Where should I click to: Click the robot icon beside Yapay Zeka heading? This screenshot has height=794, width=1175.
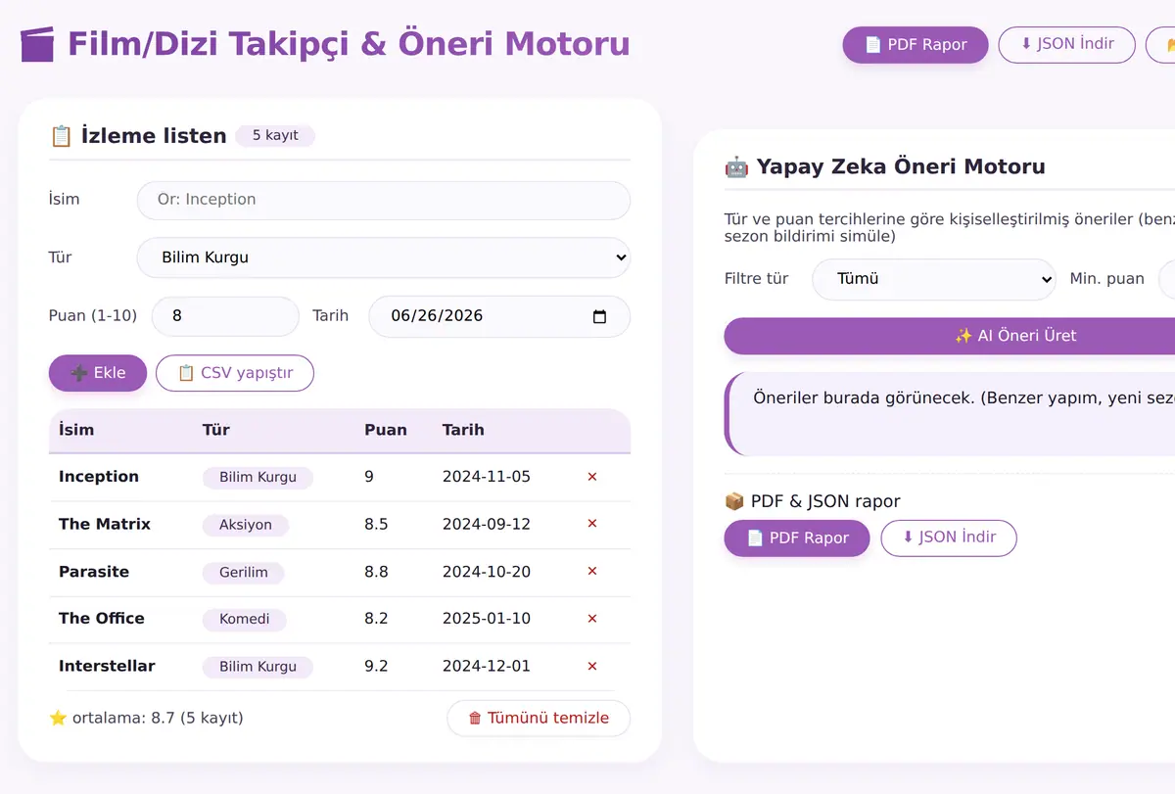pos(736,166)
